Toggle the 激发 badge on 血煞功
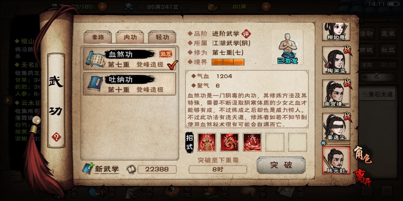The image size is (403, 201). click(x=165, y=54)
